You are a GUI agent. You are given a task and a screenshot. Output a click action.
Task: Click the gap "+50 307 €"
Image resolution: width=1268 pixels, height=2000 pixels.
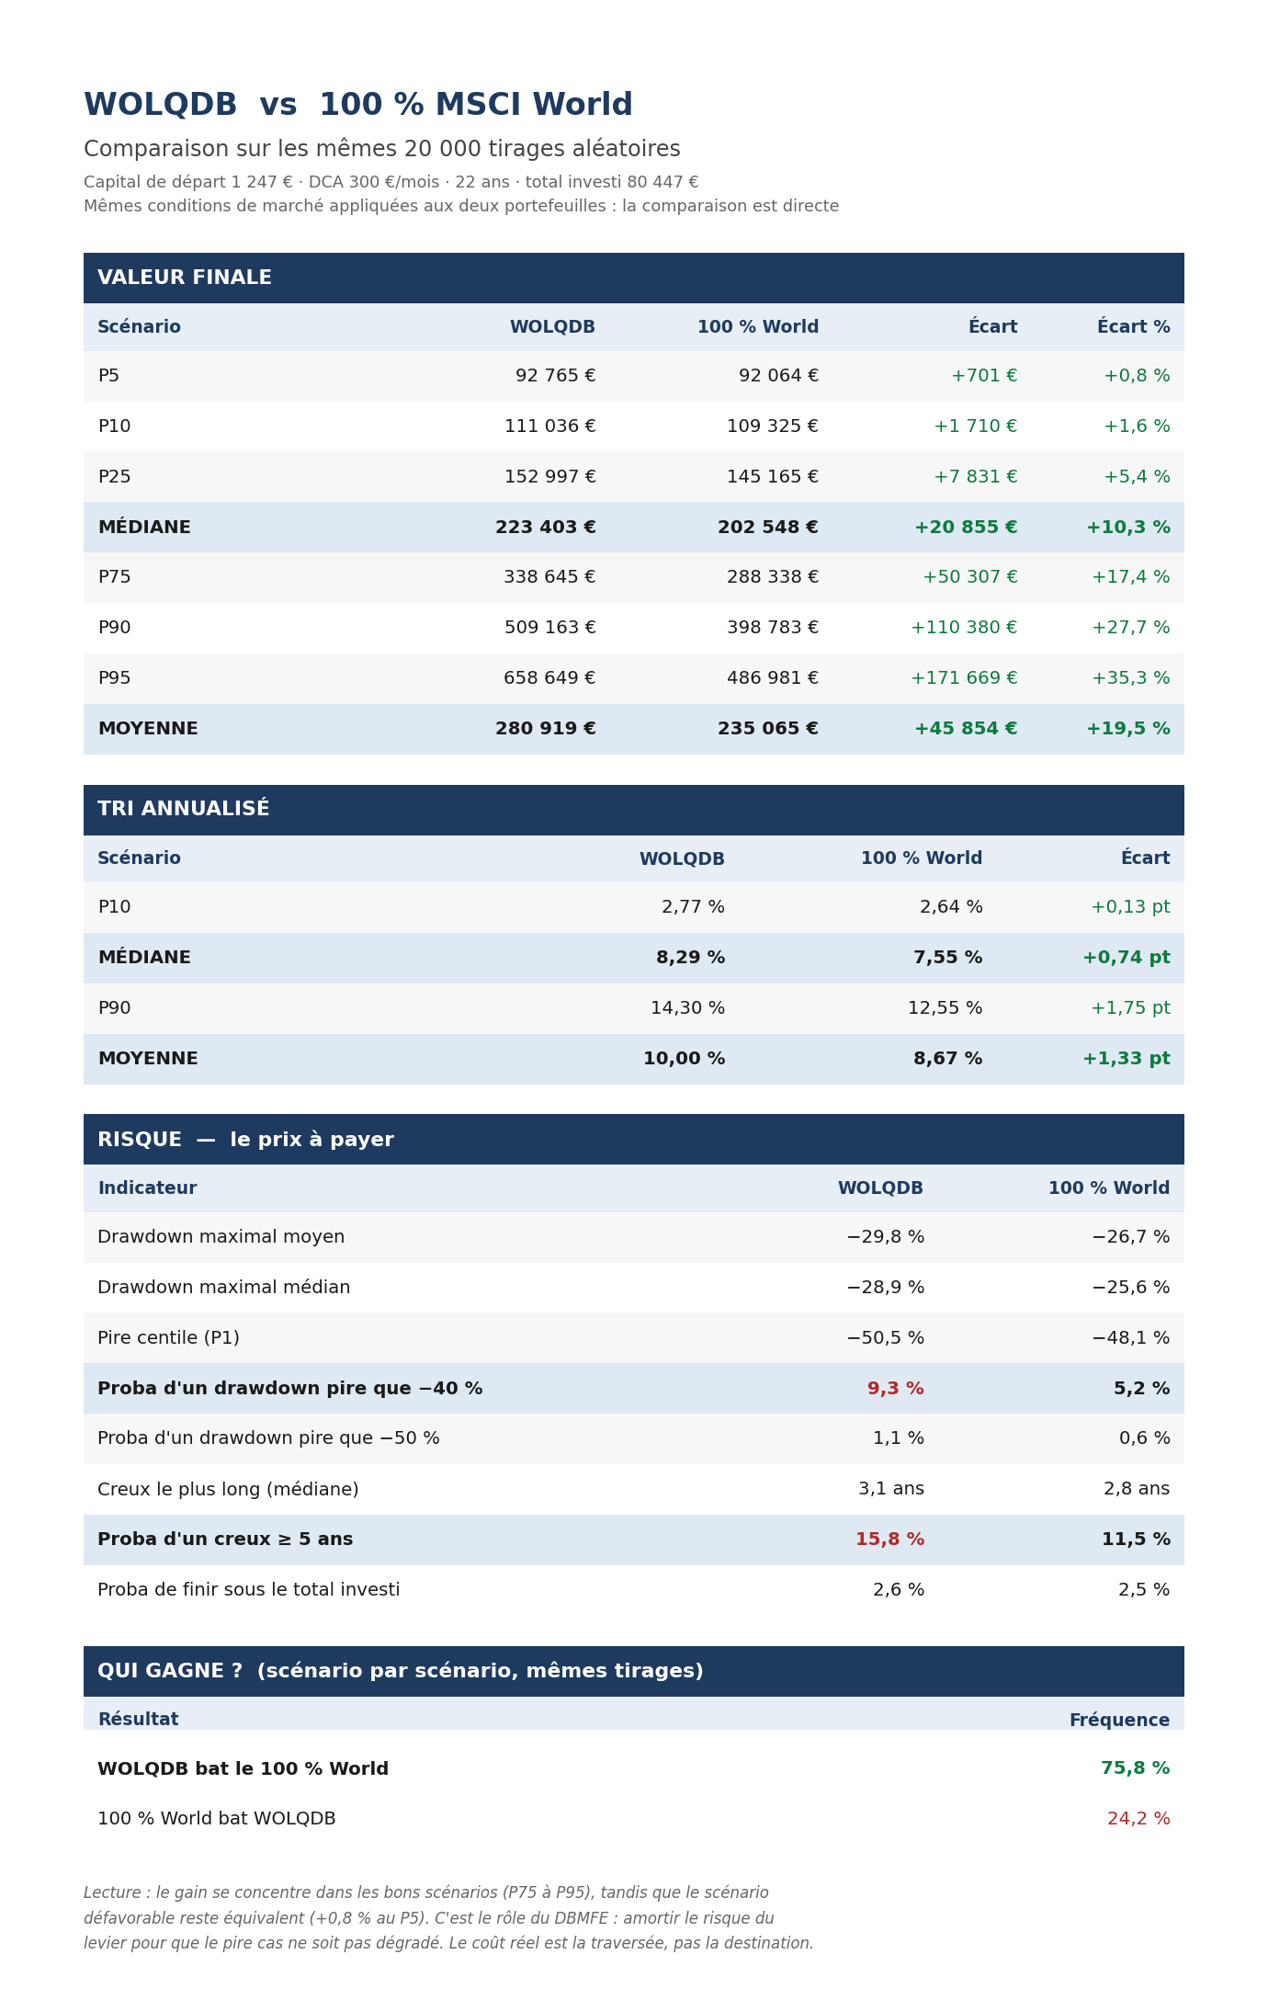point(970,577)
